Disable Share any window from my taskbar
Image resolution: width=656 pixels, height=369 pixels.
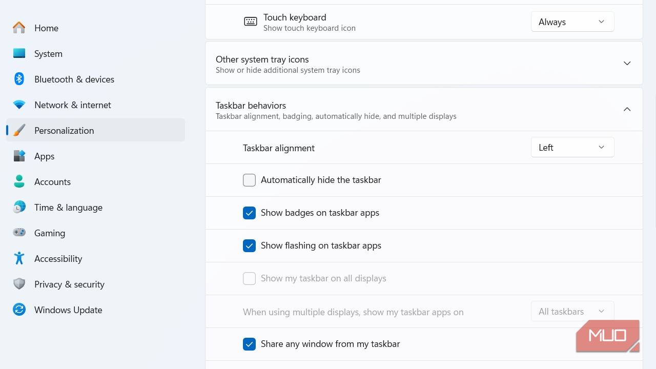coord(249,344)
